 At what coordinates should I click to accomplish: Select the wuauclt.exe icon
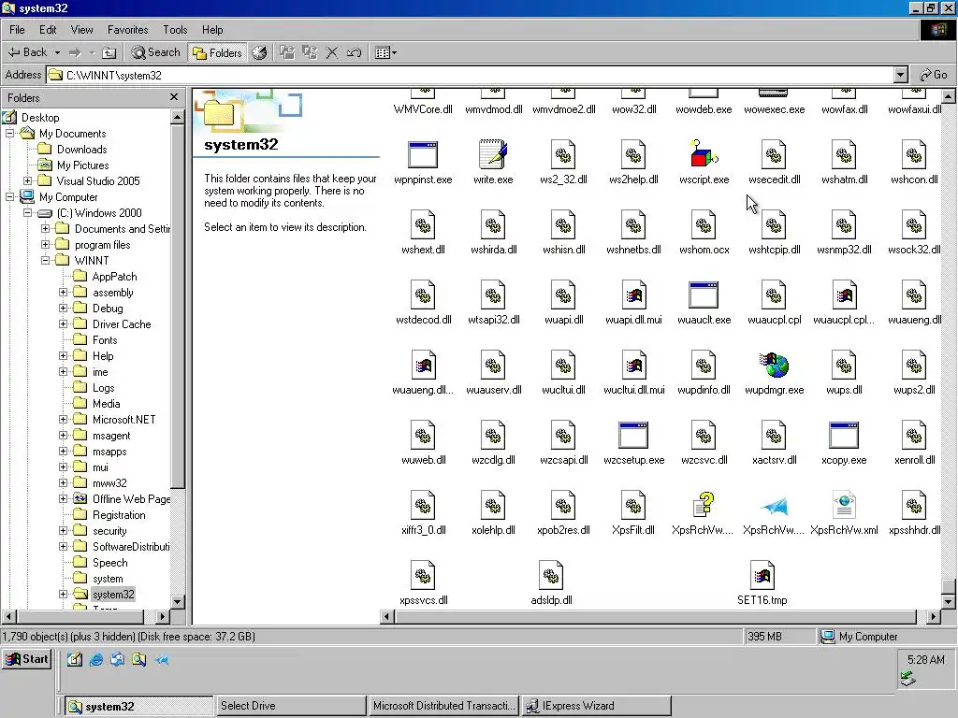pos(704,294)
